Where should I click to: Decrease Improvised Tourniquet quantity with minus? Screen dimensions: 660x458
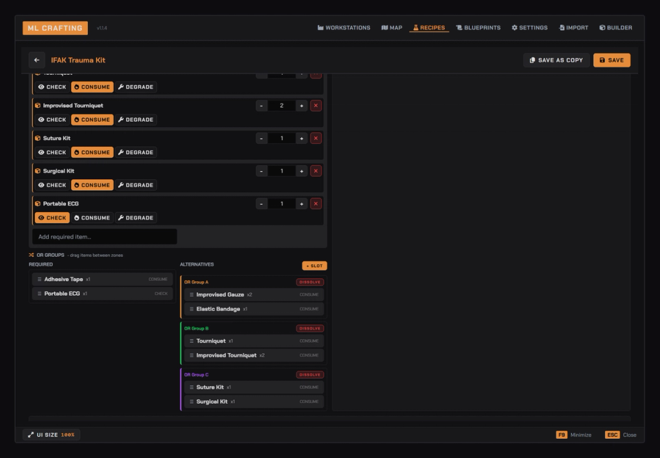[x=261, y=106]
